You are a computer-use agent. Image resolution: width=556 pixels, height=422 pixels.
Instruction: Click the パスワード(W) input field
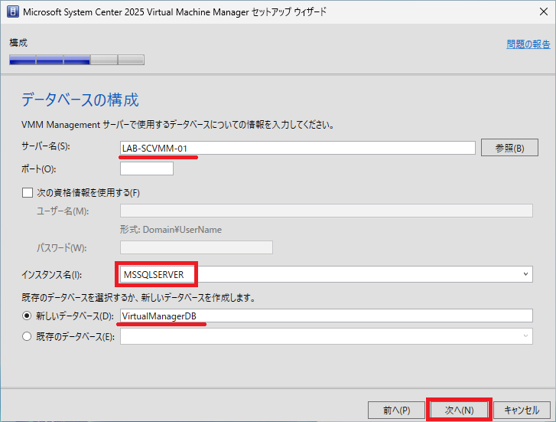coord(197,247)
